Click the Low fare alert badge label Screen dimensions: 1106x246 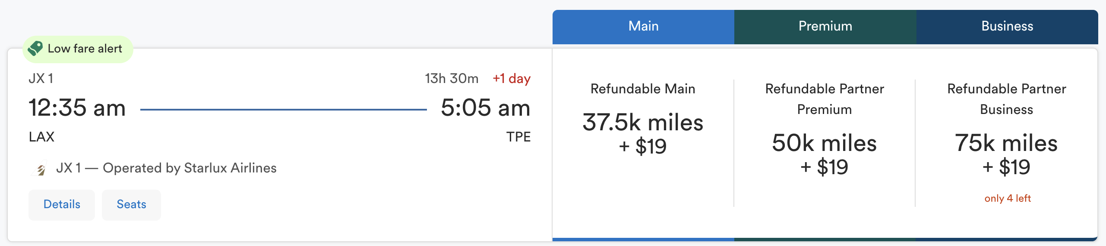(x=85, y=49)
